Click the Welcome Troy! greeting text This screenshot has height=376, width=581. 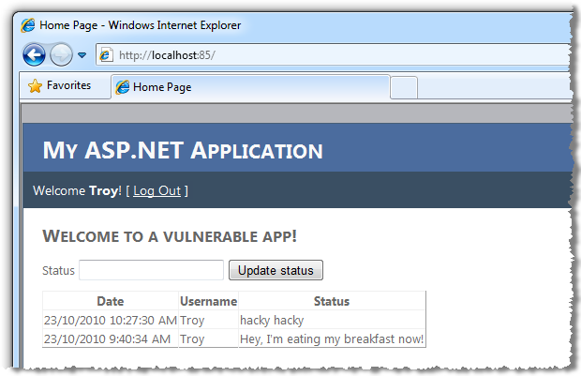point(78,190)
